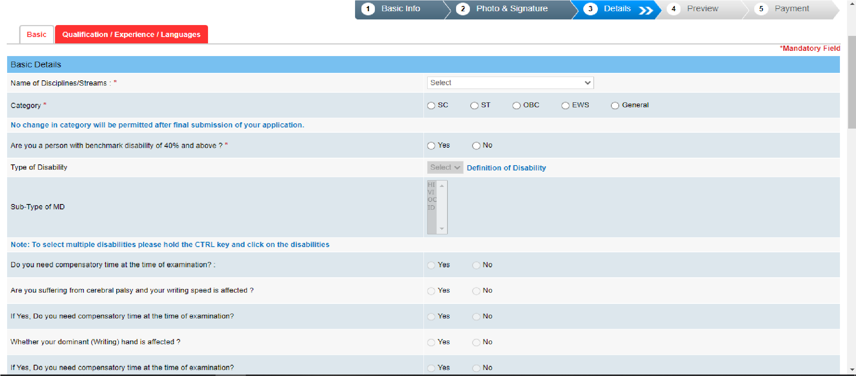Click the vertical page scrollbar thumb
This screenshot has height=376, width=856.
(852, 82)
